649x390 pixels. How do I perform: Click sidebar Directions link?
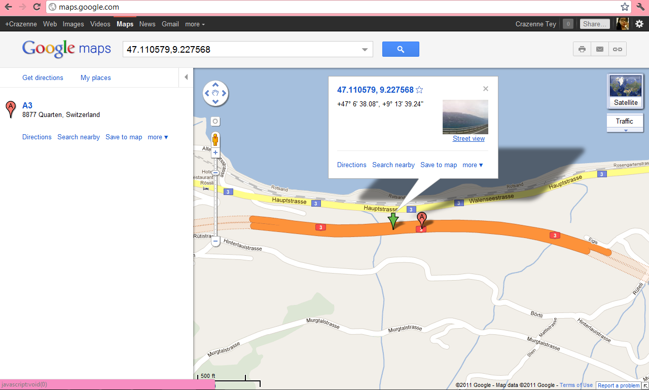coord(37,137)
